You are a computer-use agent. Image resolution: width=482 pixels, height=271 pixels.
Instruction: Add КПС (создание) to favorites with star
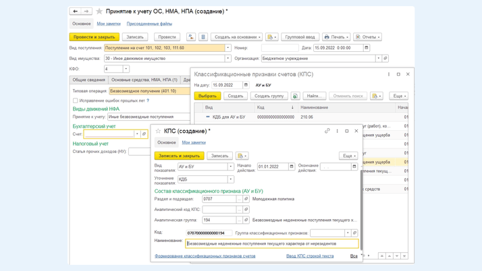158,131
